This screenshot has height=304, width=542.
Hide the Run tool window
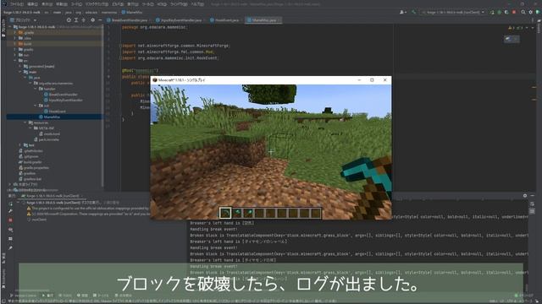pos(533,195)
